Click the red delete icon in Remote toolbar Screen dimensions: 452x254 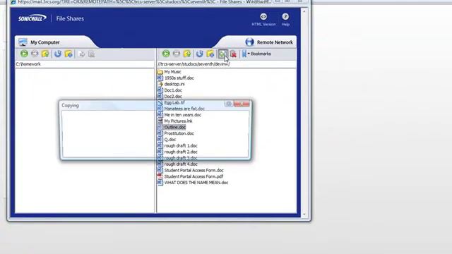(x=233, y=54)
